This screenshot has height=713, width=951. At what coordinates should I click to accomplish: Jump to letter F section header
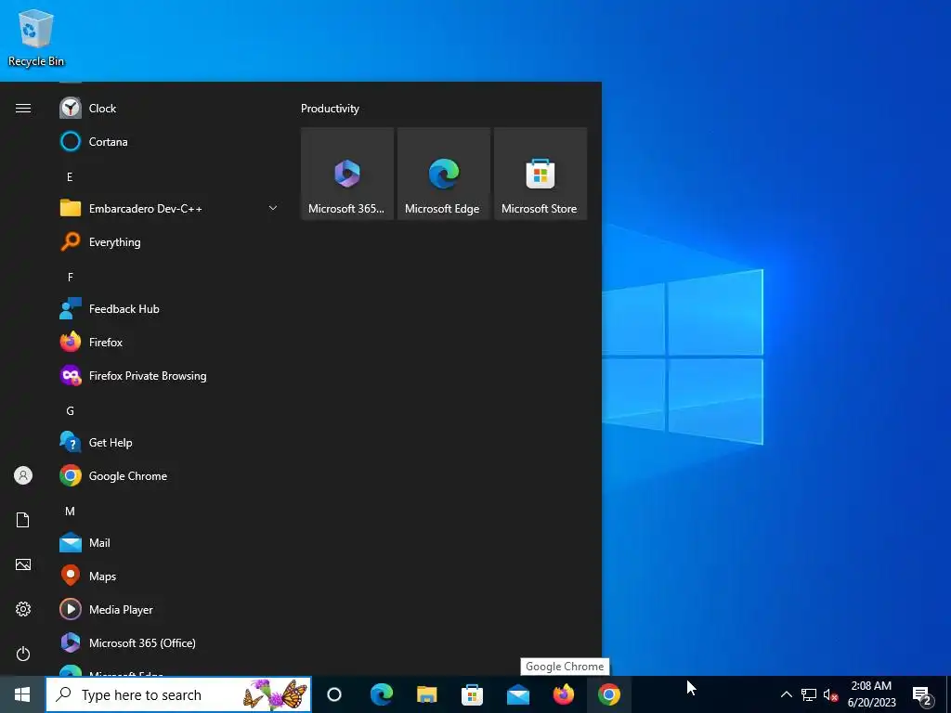pos(71,277)
